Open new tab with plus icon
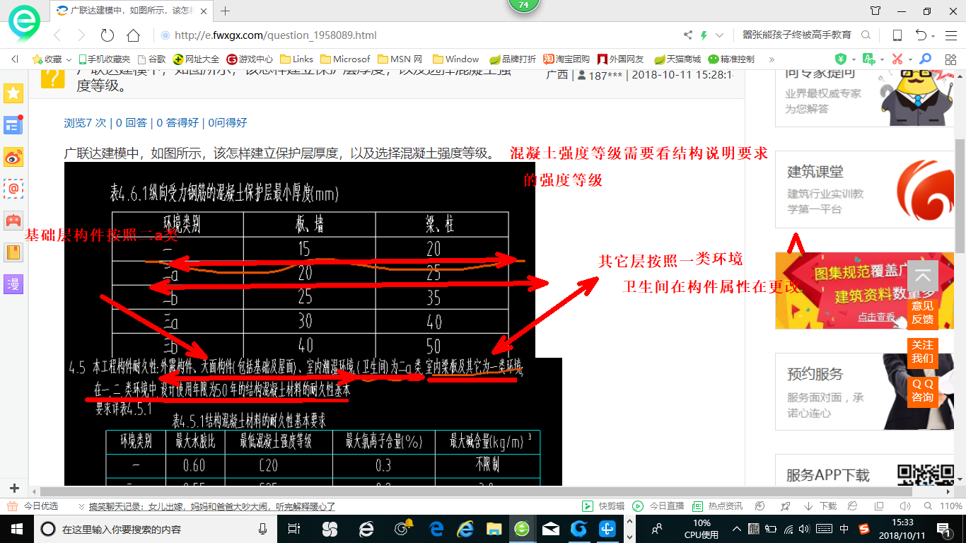The image size is (966, 543). tap(226, 11)
